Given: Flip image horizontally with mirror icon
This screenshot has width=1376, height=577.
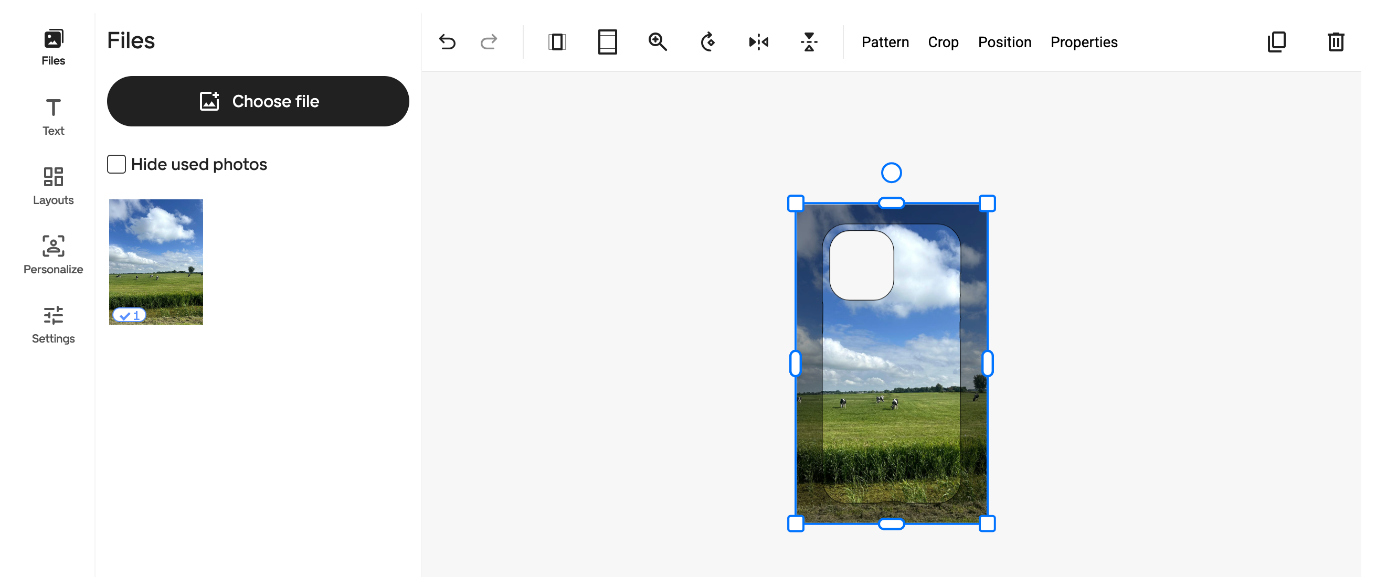Looking at the screenshot, I should (758, 41).
